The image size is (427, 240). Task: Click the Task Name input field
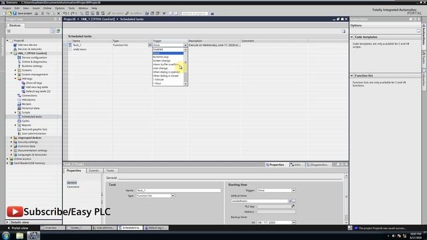[x=178, y=190]
